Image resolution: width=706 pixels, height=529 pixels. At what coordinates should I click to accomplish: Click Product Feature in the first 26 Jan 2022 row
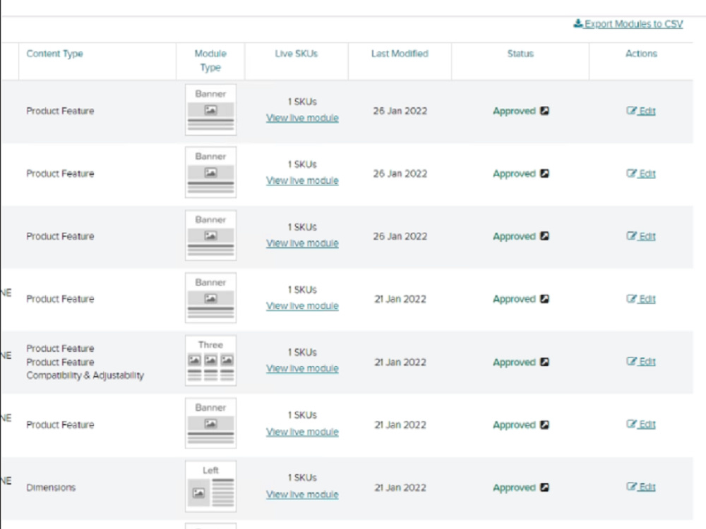(60, 111)
